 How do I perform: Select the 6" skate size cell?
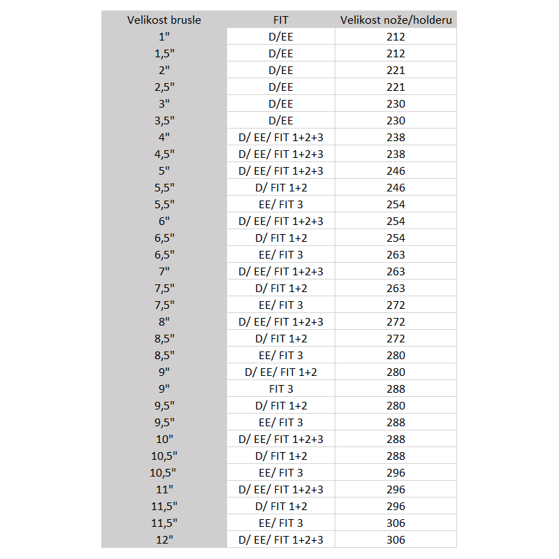click(164, 221)
